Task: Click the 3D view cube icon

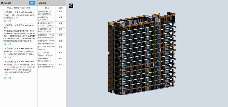Action: [x=71, y=6]
